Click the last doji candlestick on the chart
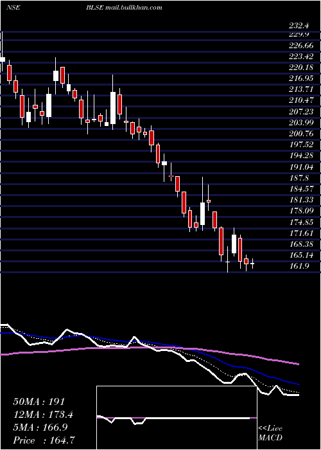This screenshot has width=321, height=450. pos(252,264)
